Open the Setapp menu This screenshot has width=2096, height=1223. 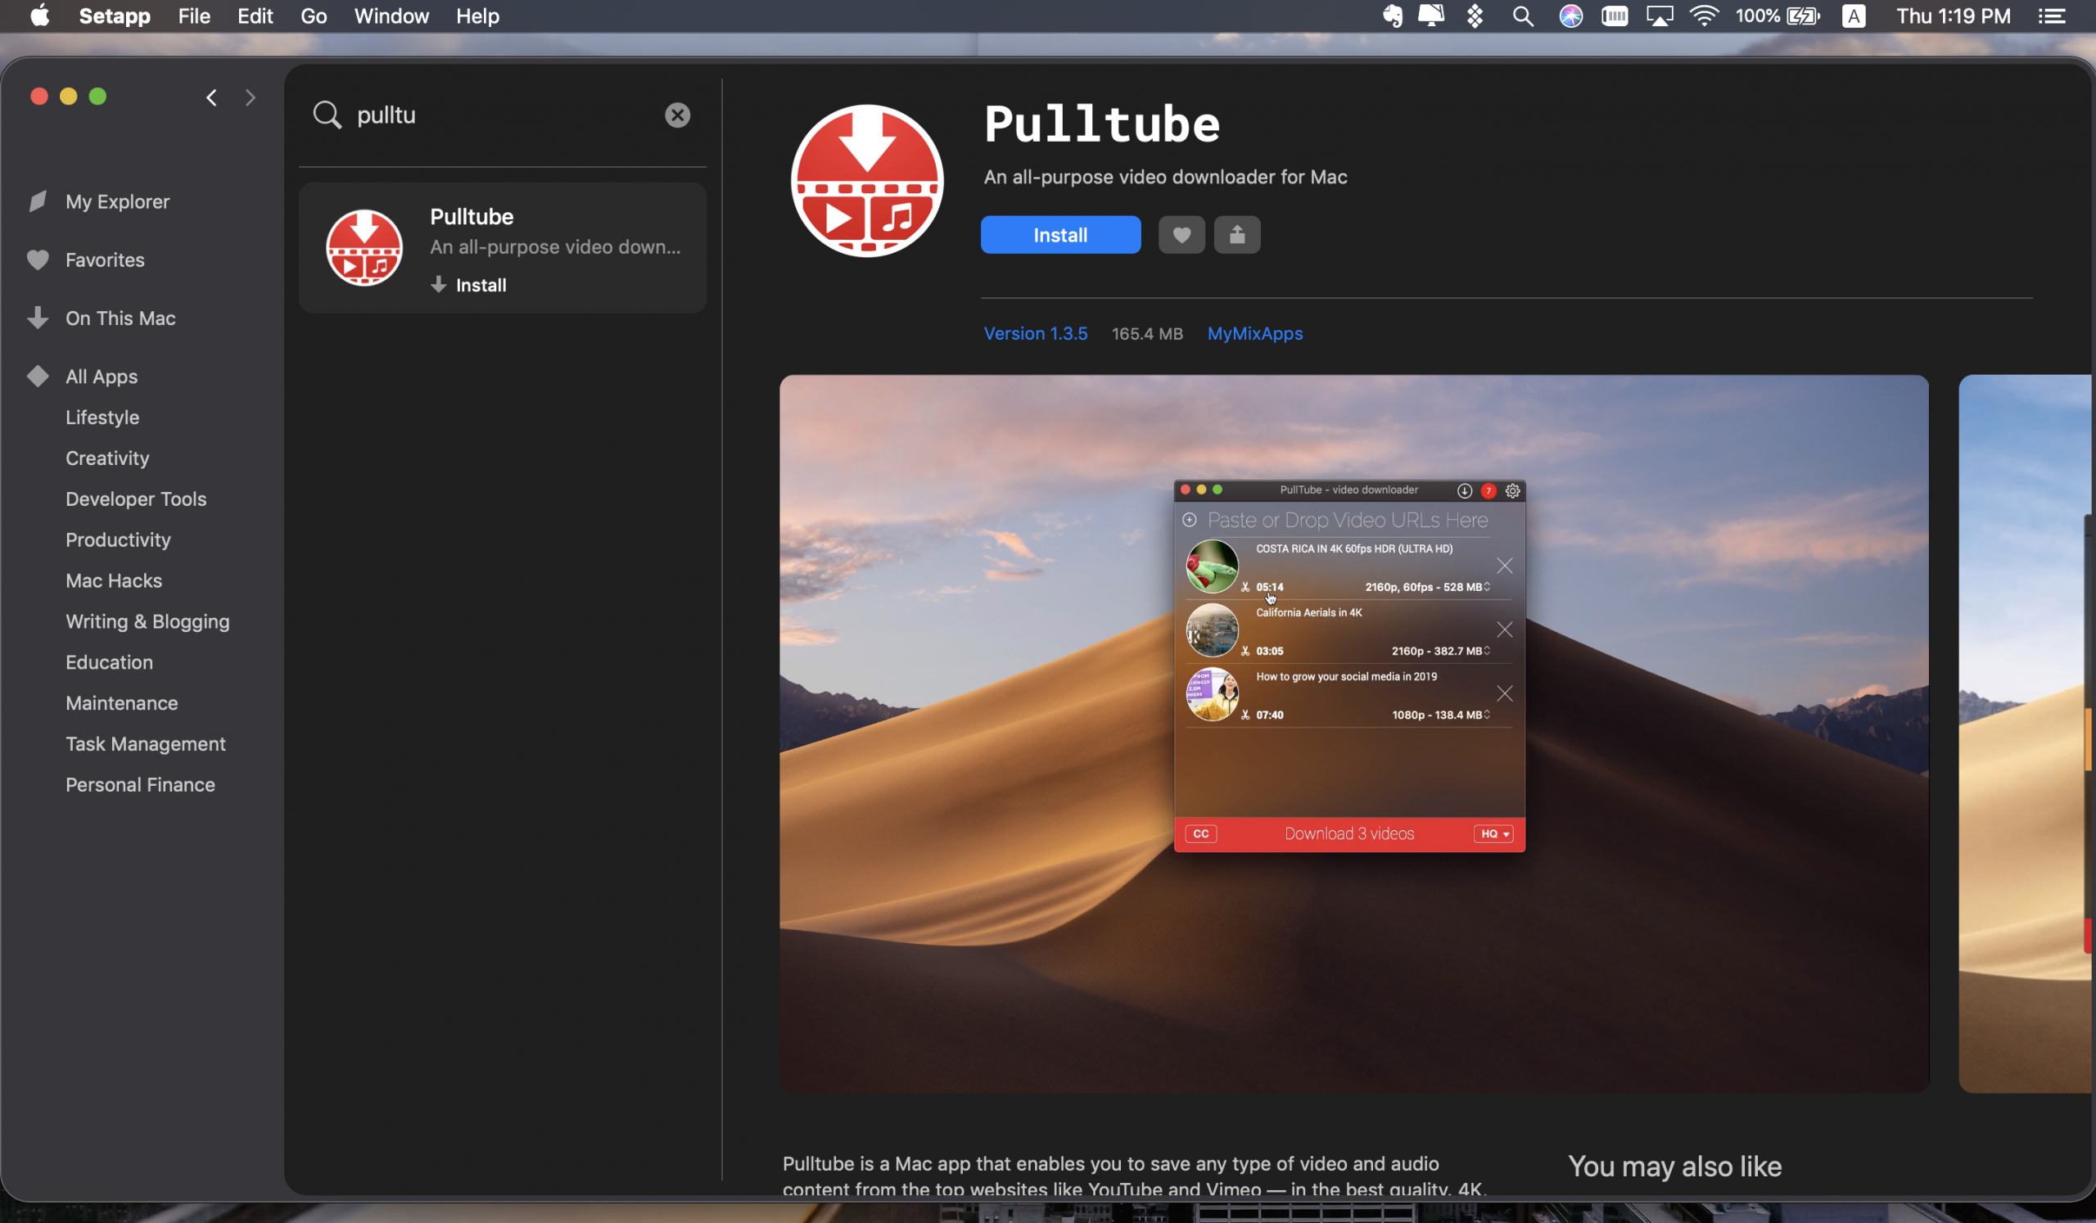click(115, 16)
